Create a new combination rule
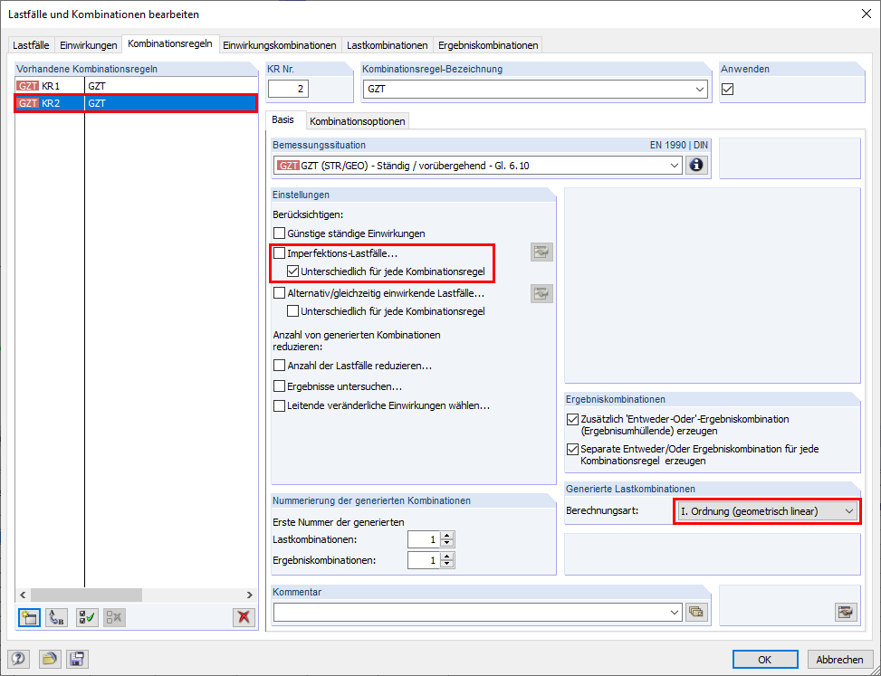Image resolution: width=881 pixels, height=676 pixels. point(28,617)
